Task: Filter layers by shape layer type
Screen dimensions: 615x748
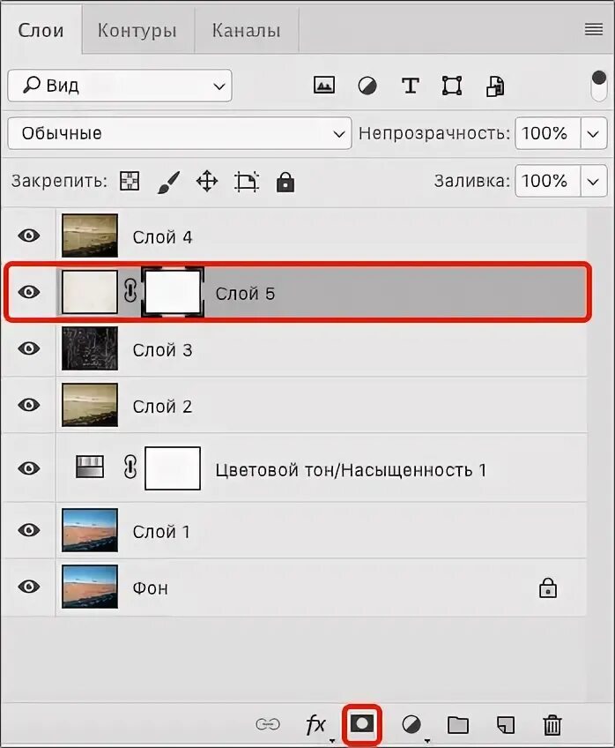Action: point(452,86)
